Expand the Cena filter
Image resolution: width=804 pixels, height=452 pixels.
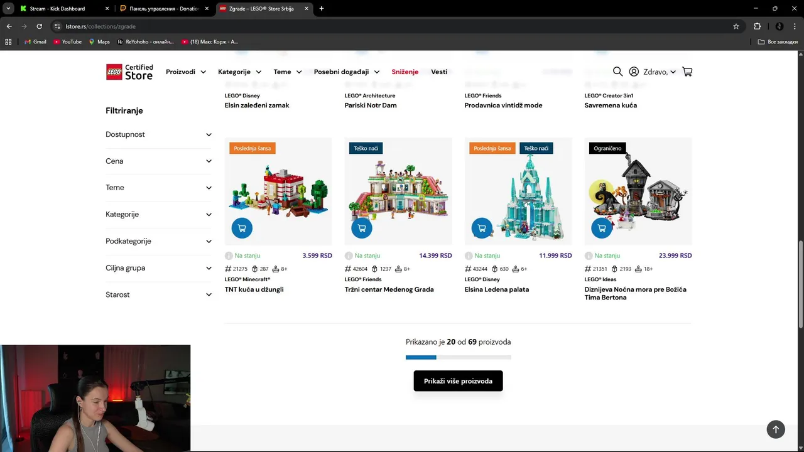tap(159, 161)
